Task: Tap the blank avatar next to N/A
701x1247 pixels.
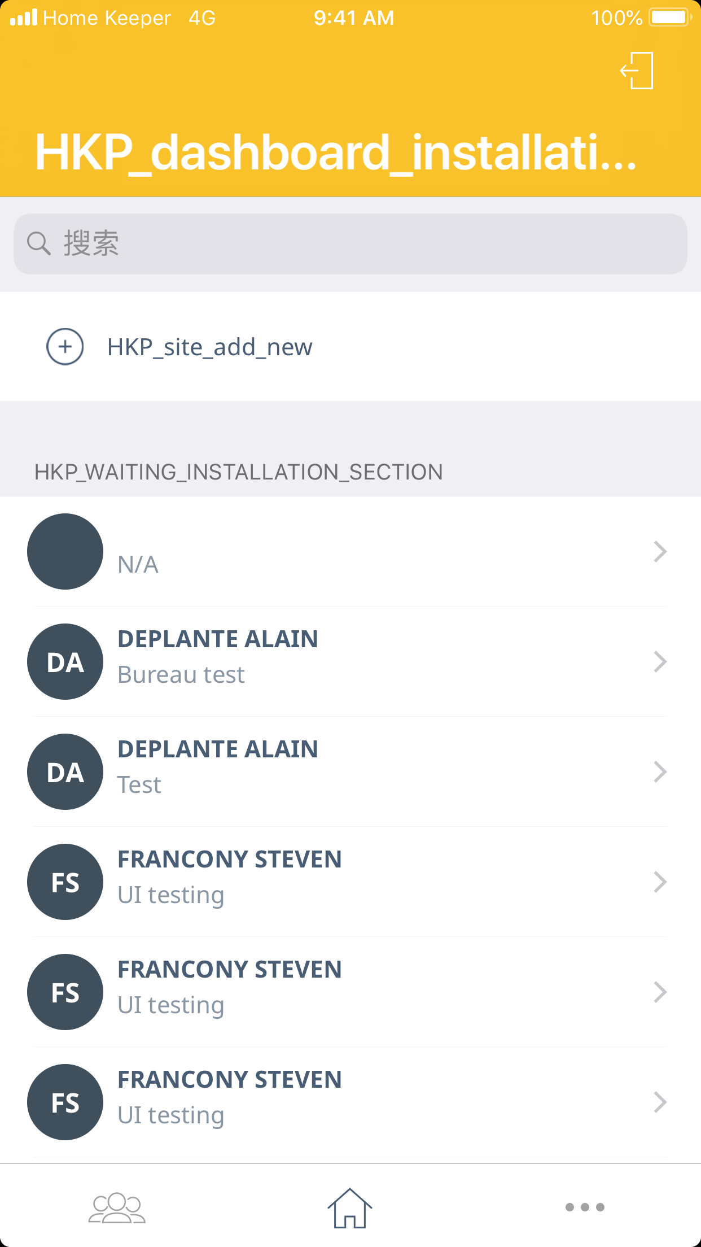Action: 65,551
